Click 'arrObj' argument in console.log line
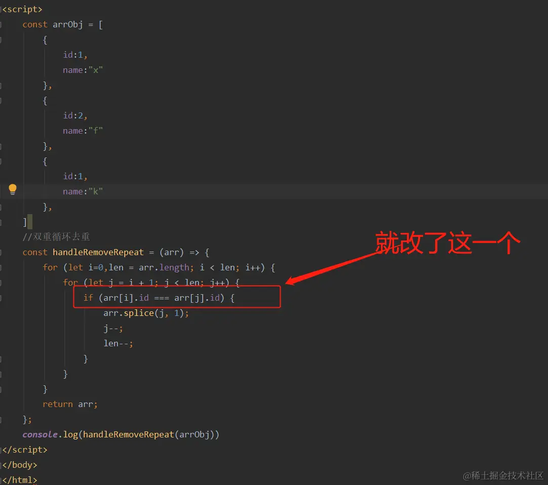 [194, 435]
